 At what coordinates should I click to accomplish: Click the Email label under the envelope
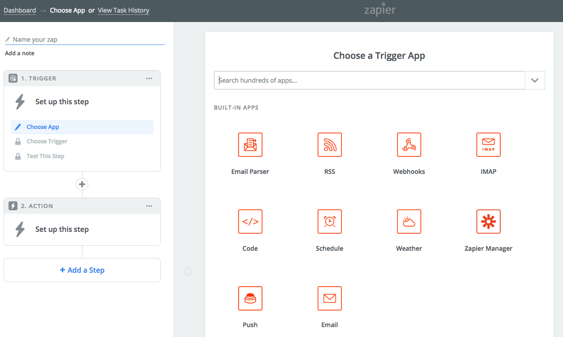[330, 325]
